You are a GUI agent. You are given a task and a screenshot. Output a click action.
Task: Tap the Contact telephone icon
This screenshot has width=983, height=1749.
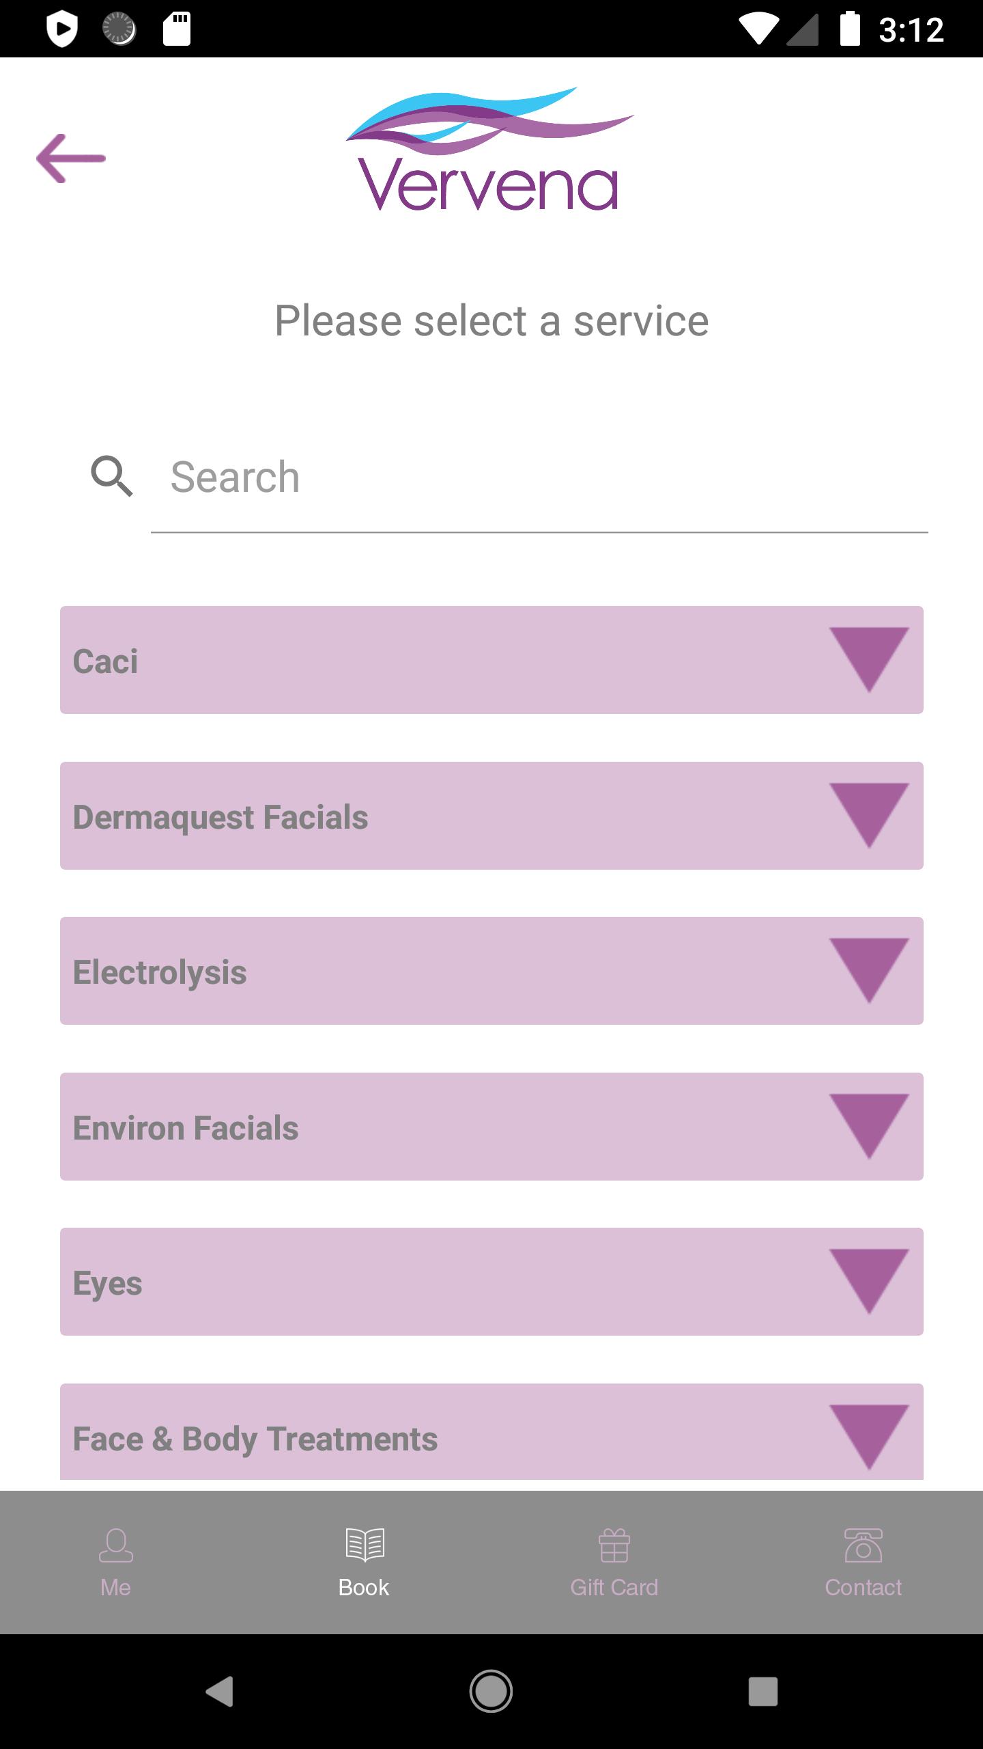click(864, 1545)
